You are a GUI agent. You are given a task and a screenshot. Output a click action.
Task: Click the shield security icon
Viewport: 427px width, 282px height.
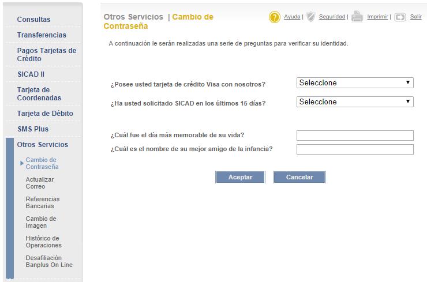[310, 17]
